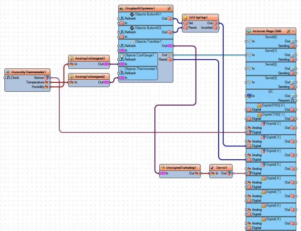Expand Arduino Mega 2560 header dropdown arrow
Image resolution: width=301 pixels, height=231 pixels.
click(x=293, y=31)
